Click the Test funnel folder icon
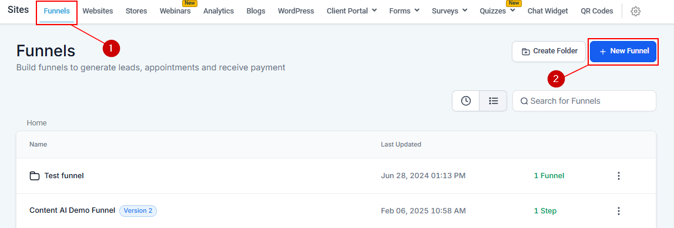This screenshot has width=674, height=228. [35, 176]
